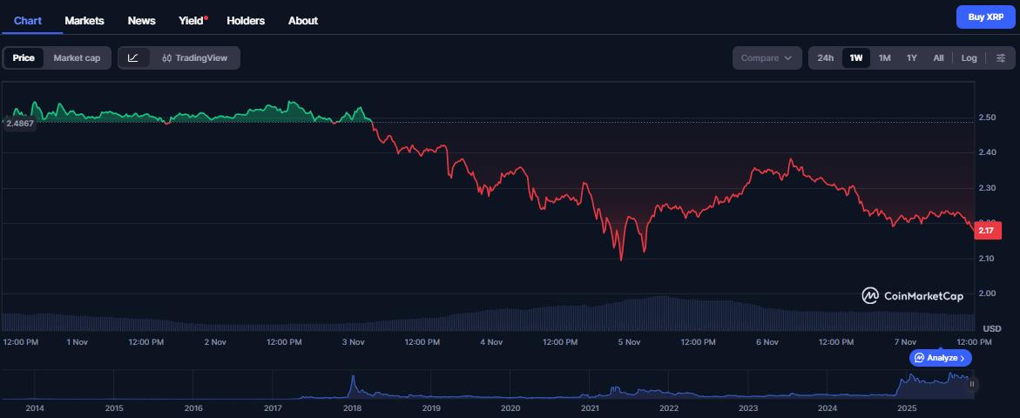Image resolution: width=1020 pixels, height=418 pixels.
Task: Switch chart to Price view
Action: (x=24, y=58)
